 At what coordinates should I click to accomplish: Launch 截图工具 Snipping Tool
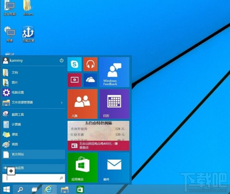click(x=18, y=114)
